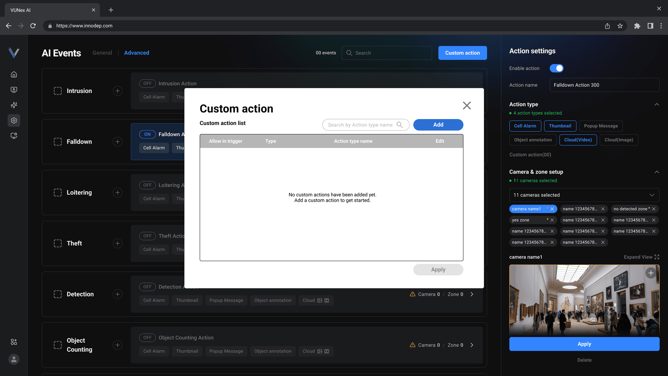Remove the camera name1 chip

click(552, 209)
